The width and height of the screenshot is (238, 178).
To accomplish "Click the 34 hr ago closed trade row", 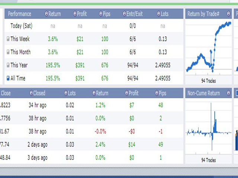I will pyautogui.click(x=38, y=105).
